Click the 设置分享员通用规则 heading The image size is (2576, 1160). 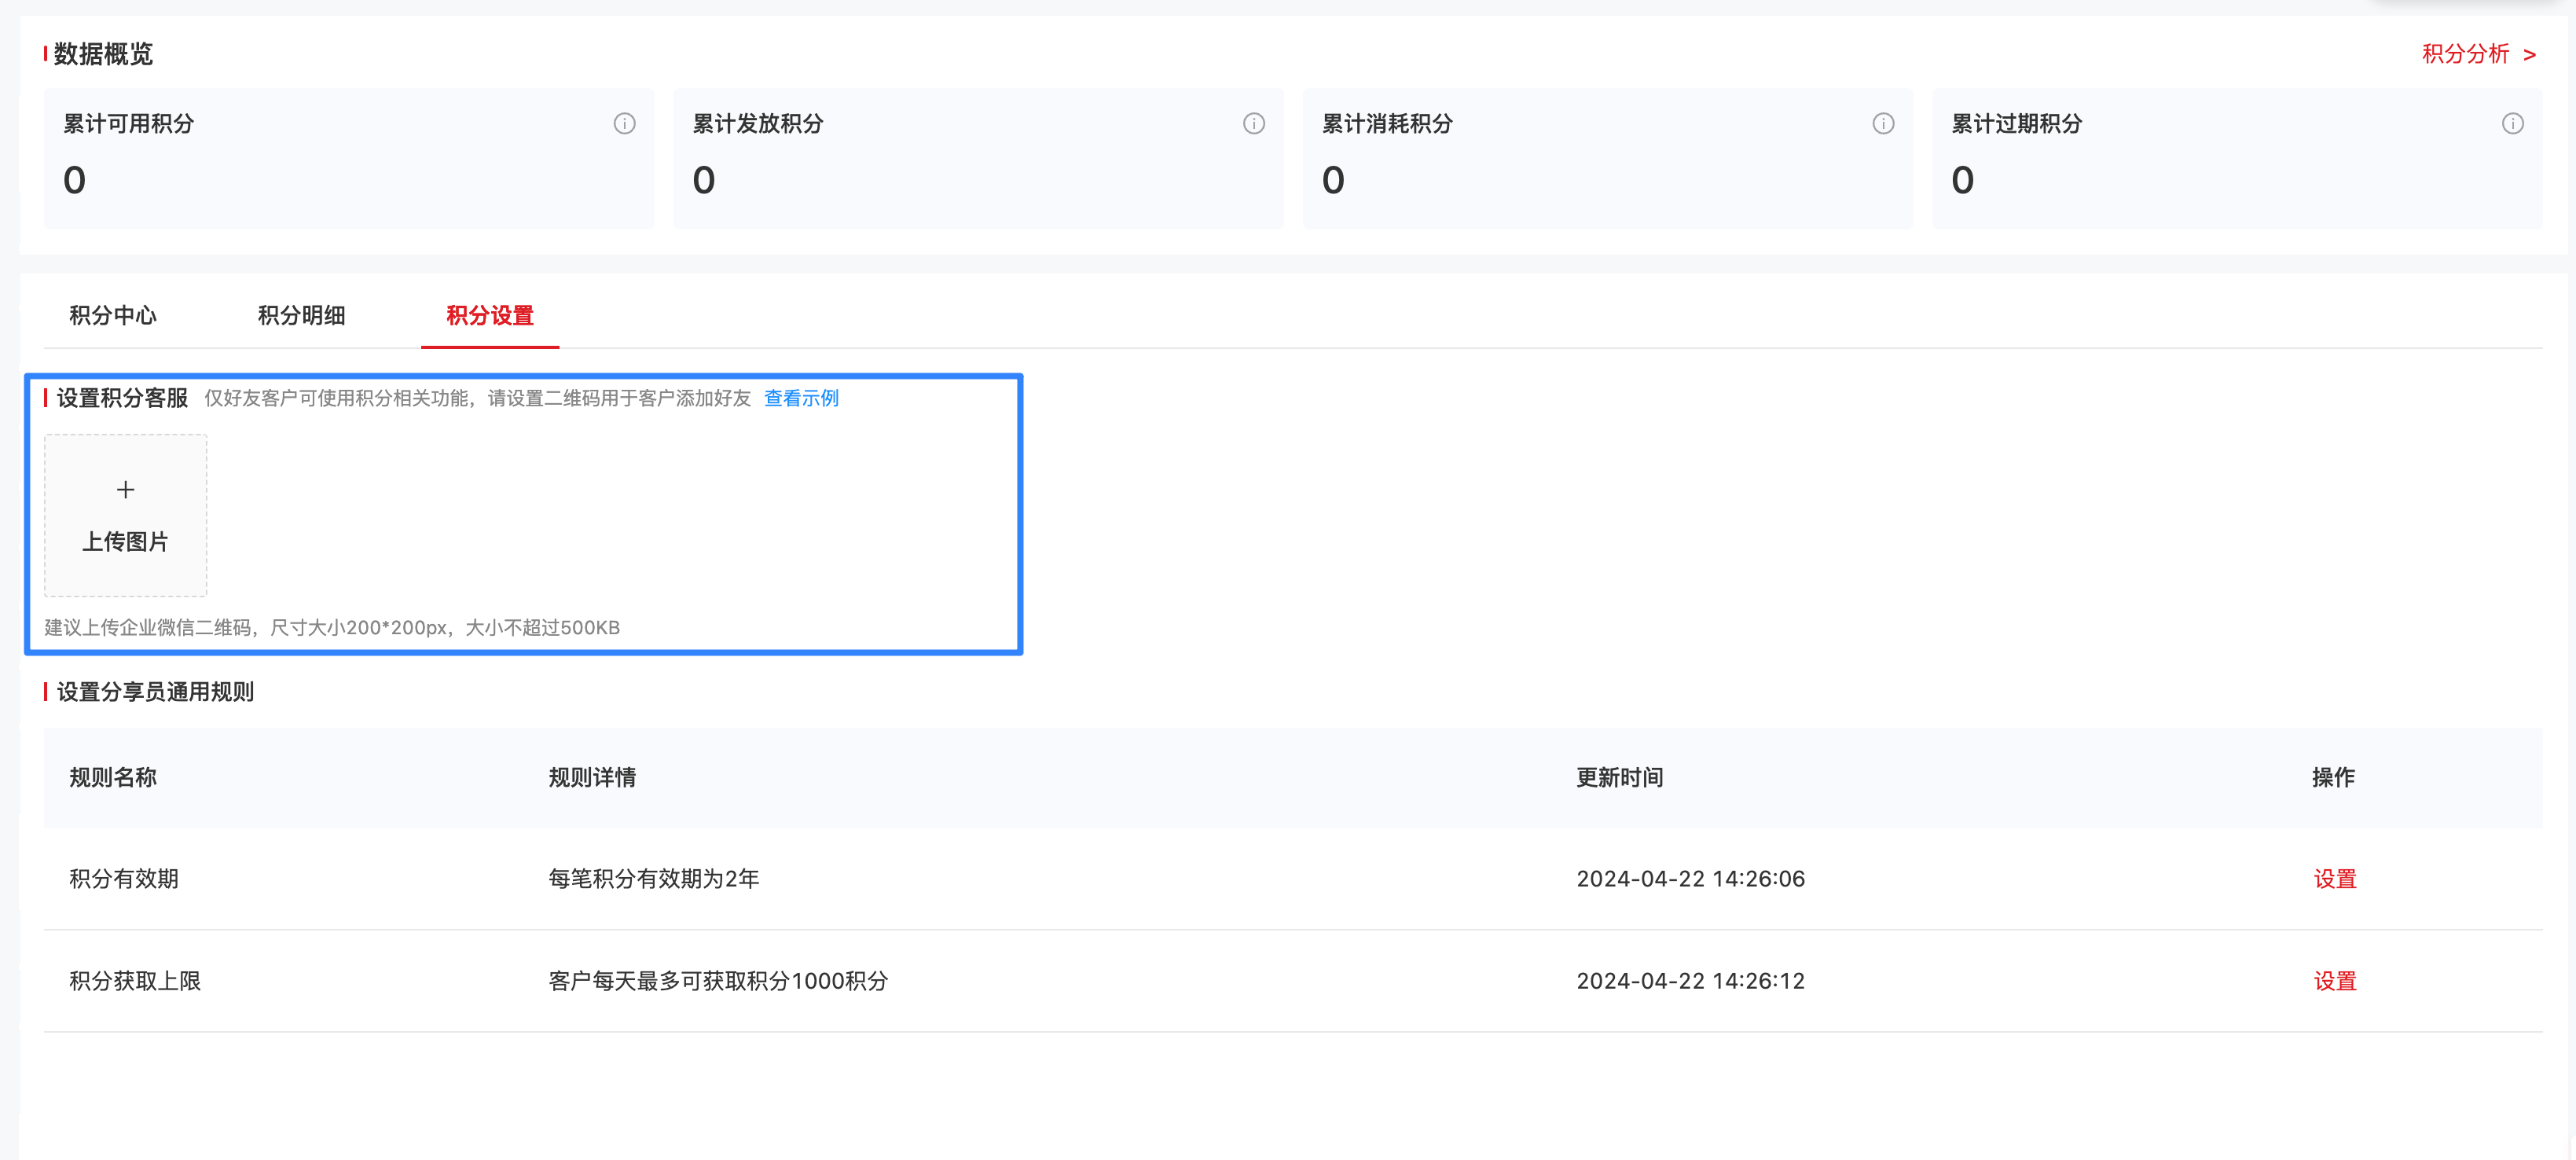click(155, 692)
